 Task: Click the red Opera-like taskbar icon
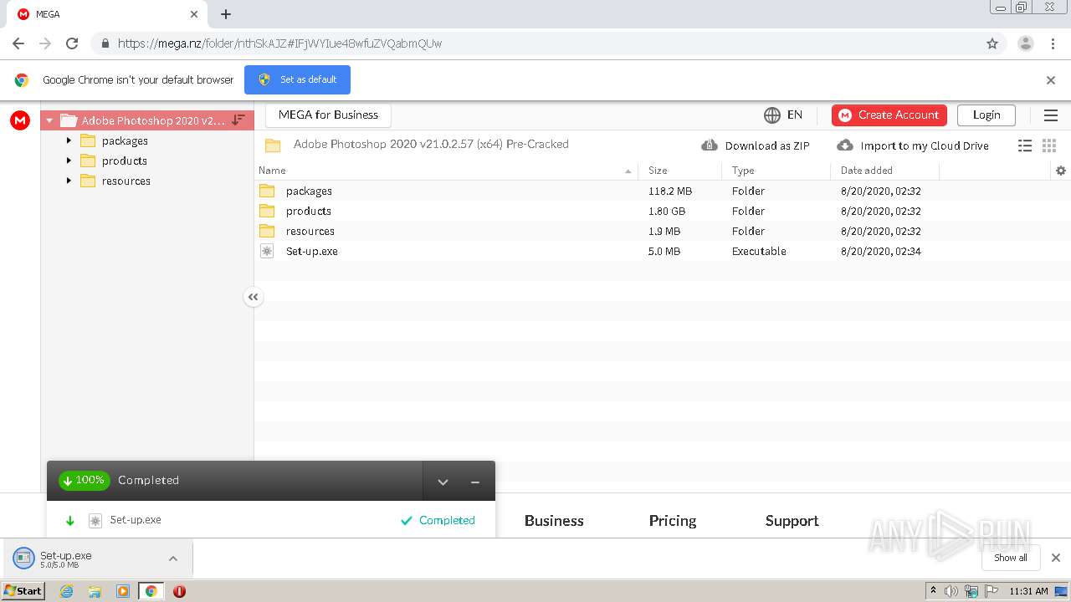179,591
